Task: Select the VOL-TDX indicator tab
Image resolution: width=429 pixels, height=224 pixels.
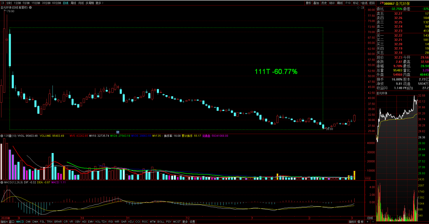Action: pos(101,222)
